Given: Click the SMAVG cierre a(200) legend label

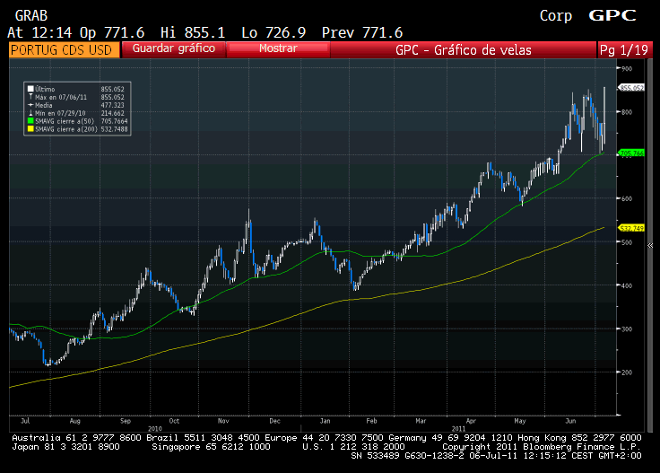Looking at the screenshot, I should [66, 129].
